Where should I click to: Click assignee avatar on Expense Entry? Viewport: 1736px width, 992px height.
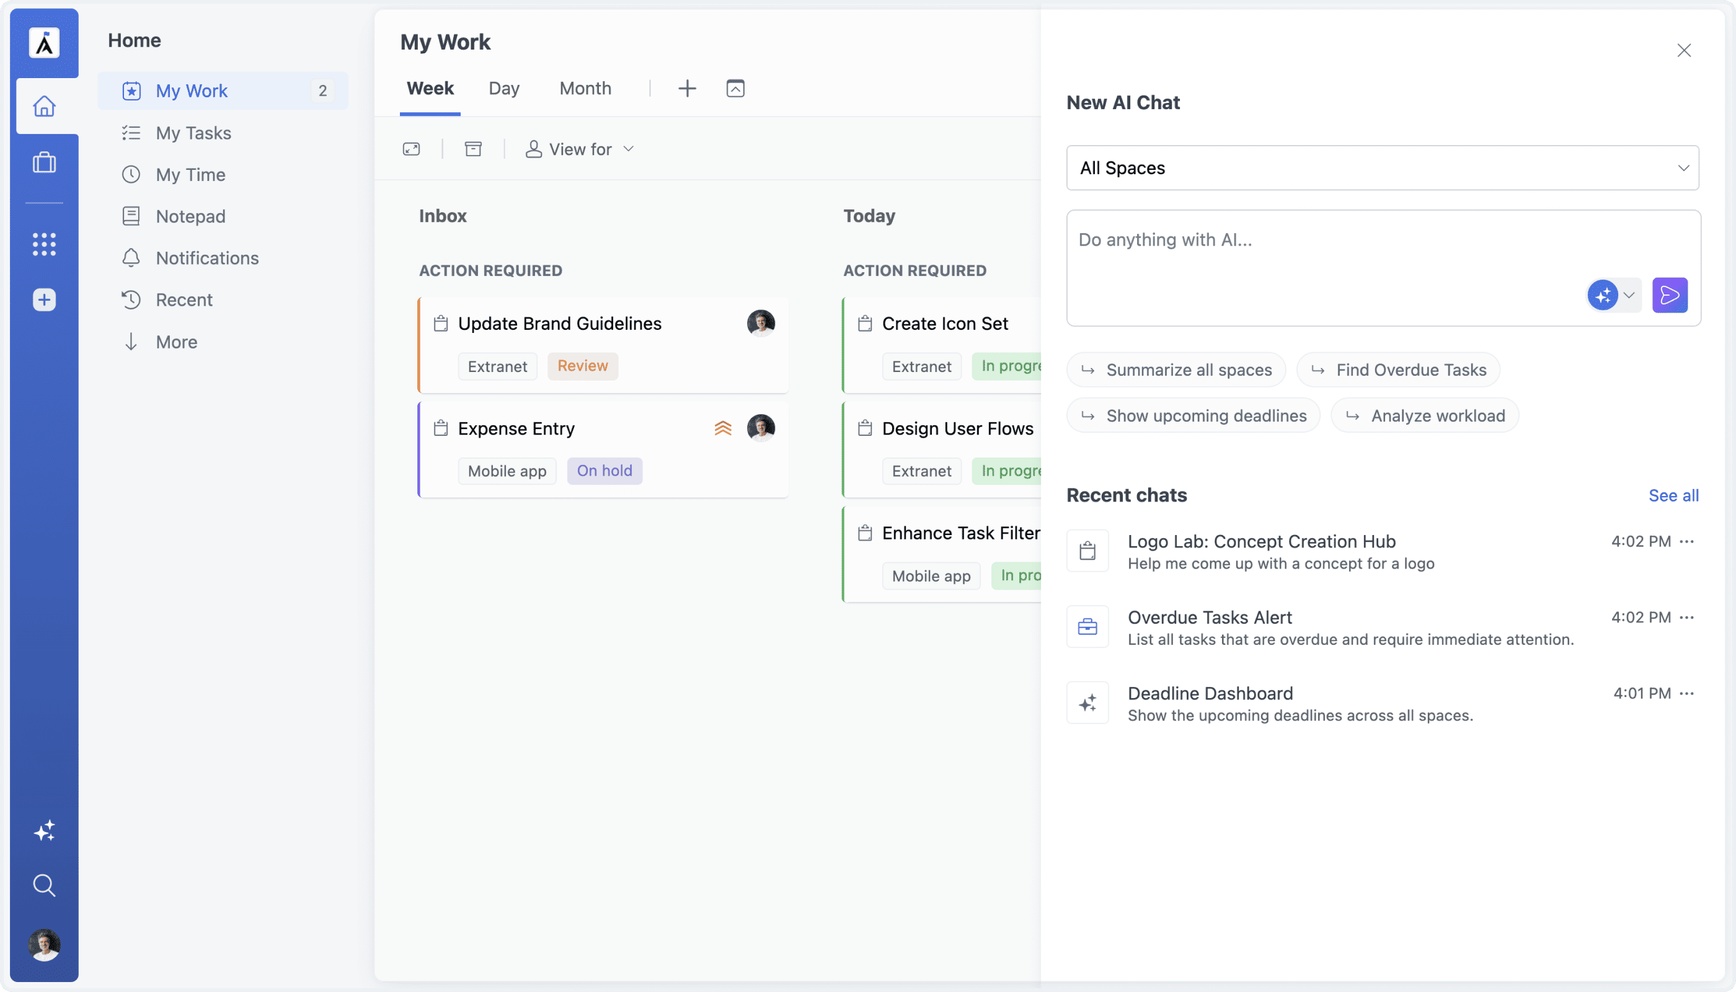tap(760, 428)
